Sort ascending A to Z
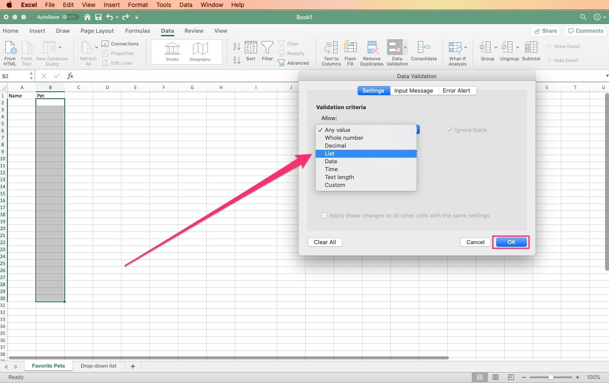Screen dimensions: 609x383 pos(237,46)
